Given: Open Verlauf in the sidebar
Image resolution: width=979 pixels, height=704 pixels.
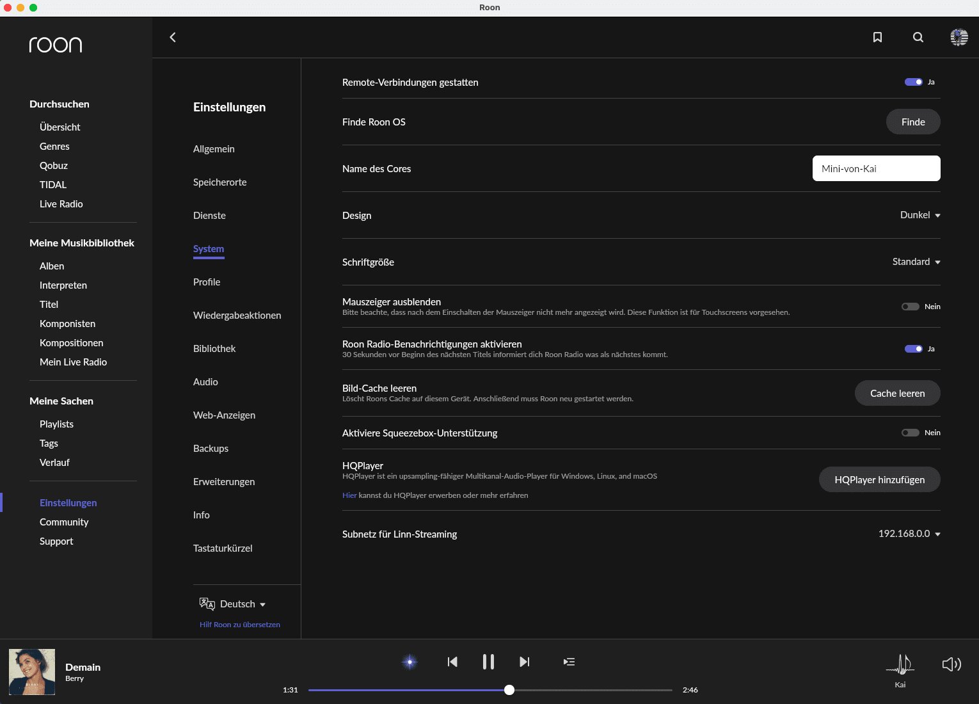Looking at the screenshot, I should 54,463.
